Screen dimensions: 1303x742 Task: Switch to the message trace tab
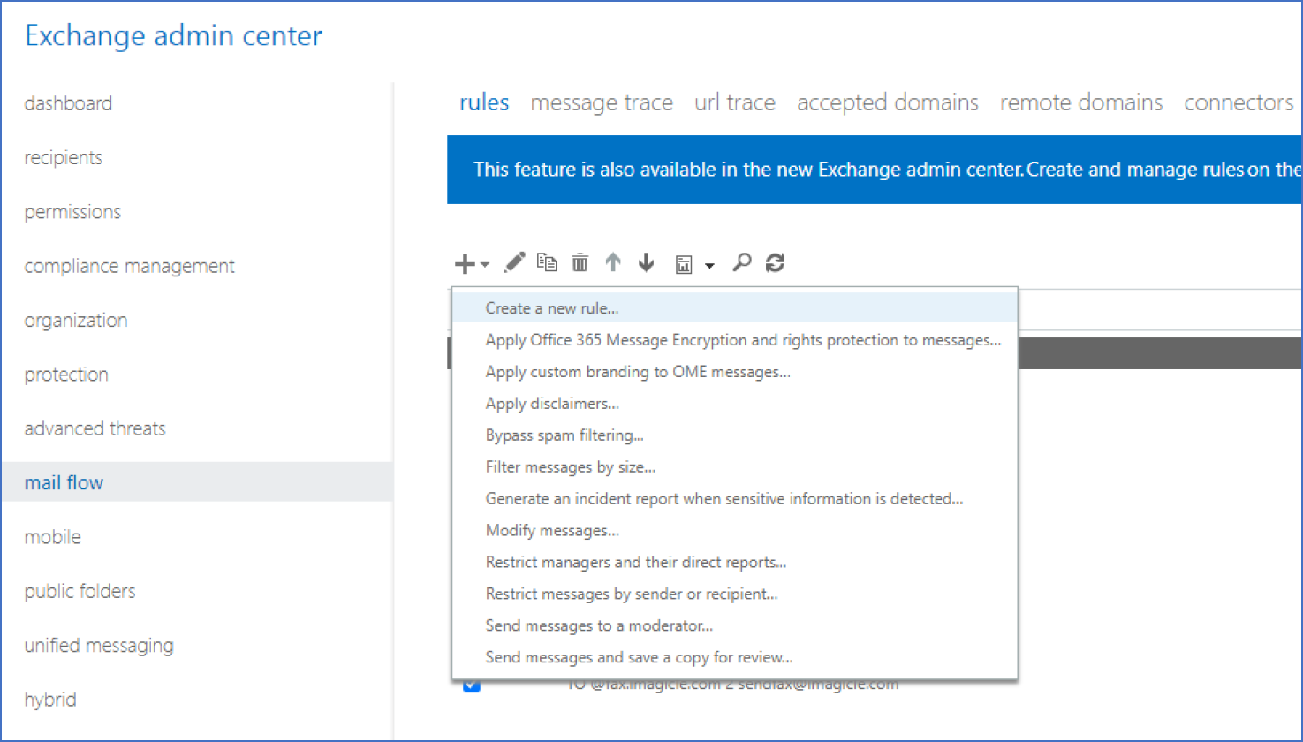pos(602,103)
